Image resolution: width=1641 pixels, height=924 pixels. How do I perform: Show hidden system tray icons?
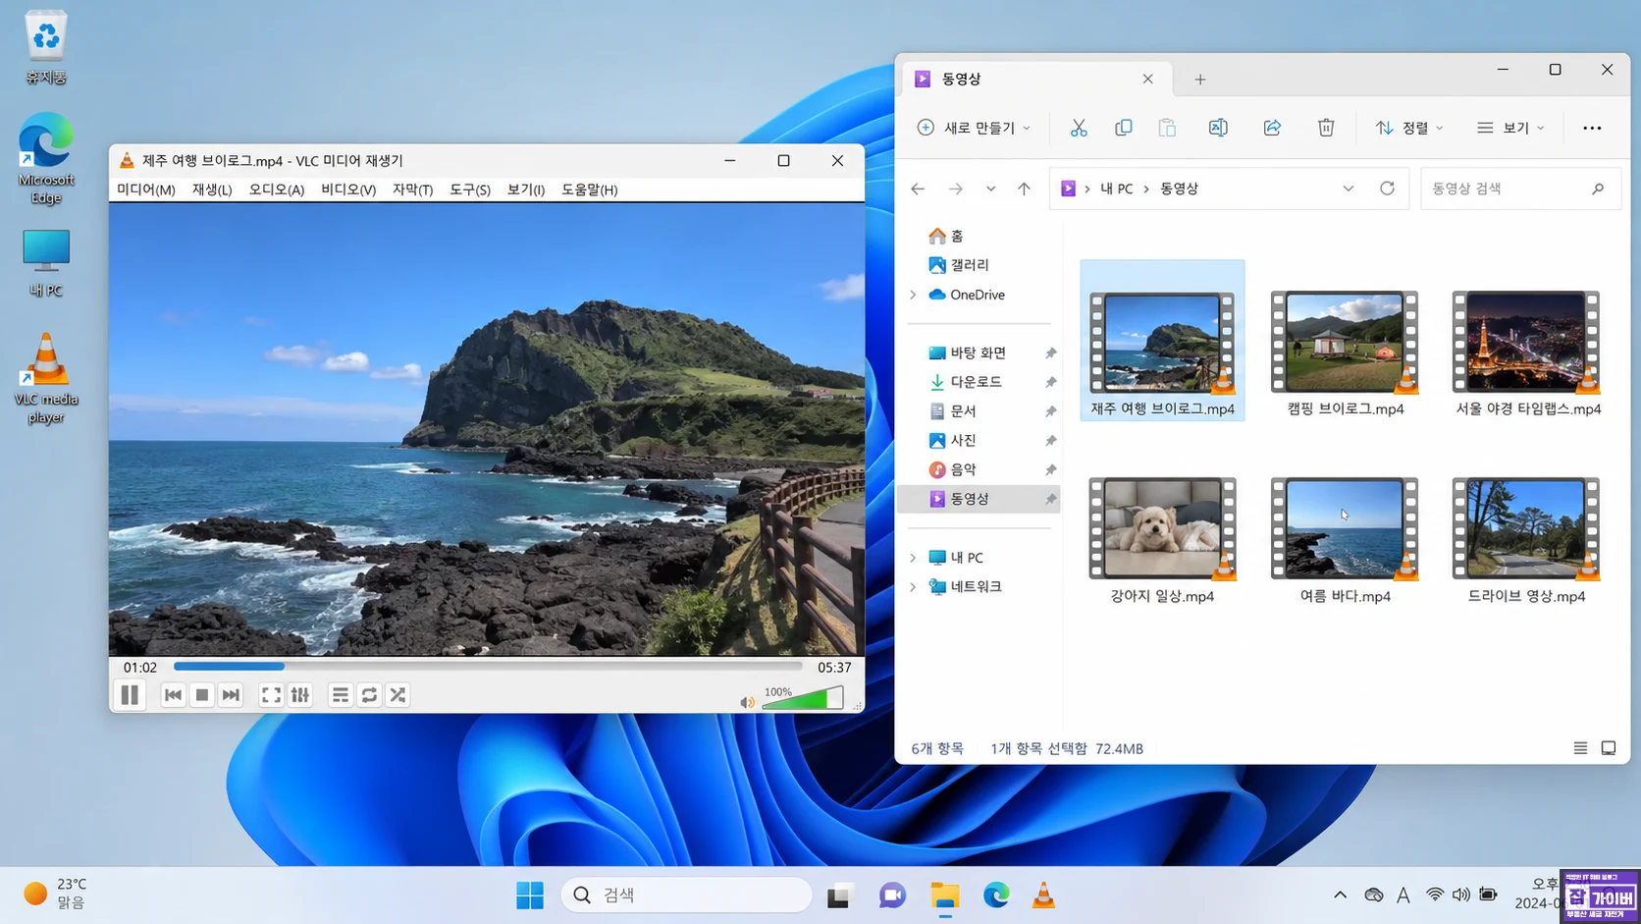(x=1340, y=896)
